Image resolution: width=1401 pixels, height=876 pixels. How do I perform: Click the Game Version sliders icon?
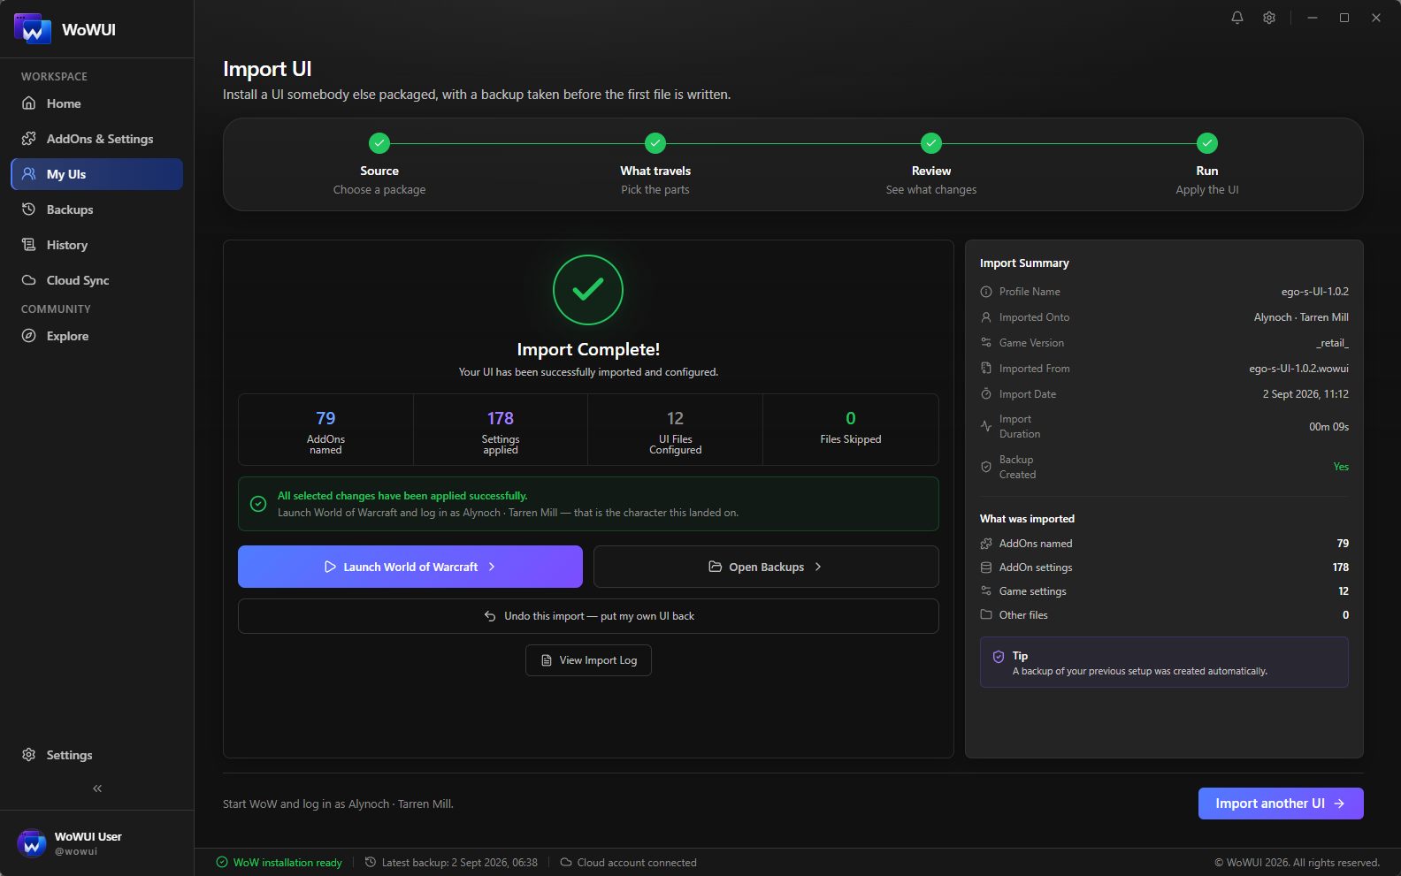click(986, 343)
